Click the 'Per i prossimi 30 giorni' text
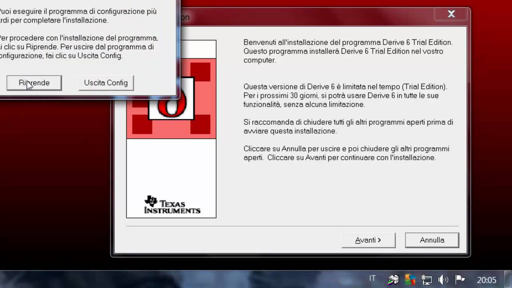The width and height of the screenshot is (512, 288). (341, 100)
